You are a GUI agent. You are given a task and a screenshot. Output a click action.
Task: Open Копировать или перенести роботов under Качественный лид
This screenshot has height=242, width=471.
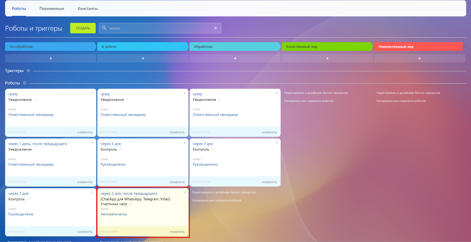tap(309, 101)
